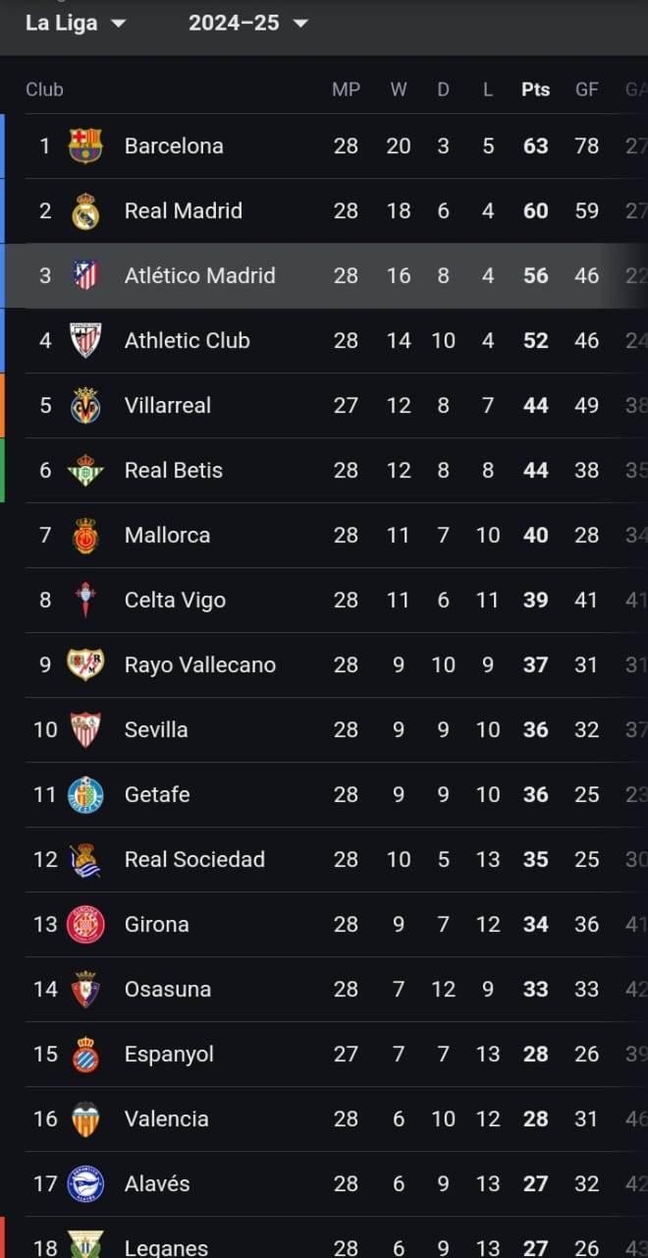Click the Valencia club crest icon

pos(85,1118)
